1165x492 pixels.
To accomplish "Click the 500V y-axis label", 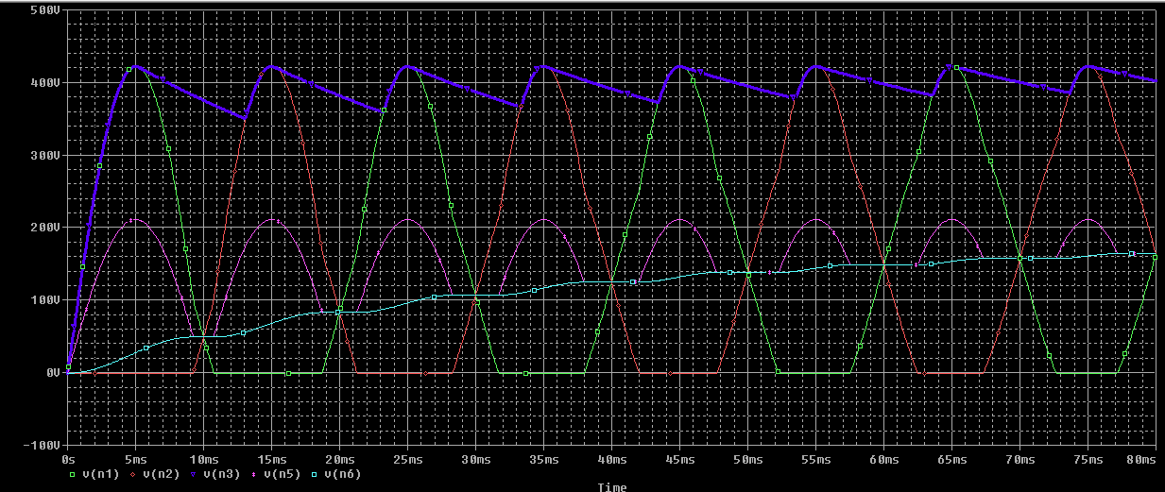I will coord(47,10).
